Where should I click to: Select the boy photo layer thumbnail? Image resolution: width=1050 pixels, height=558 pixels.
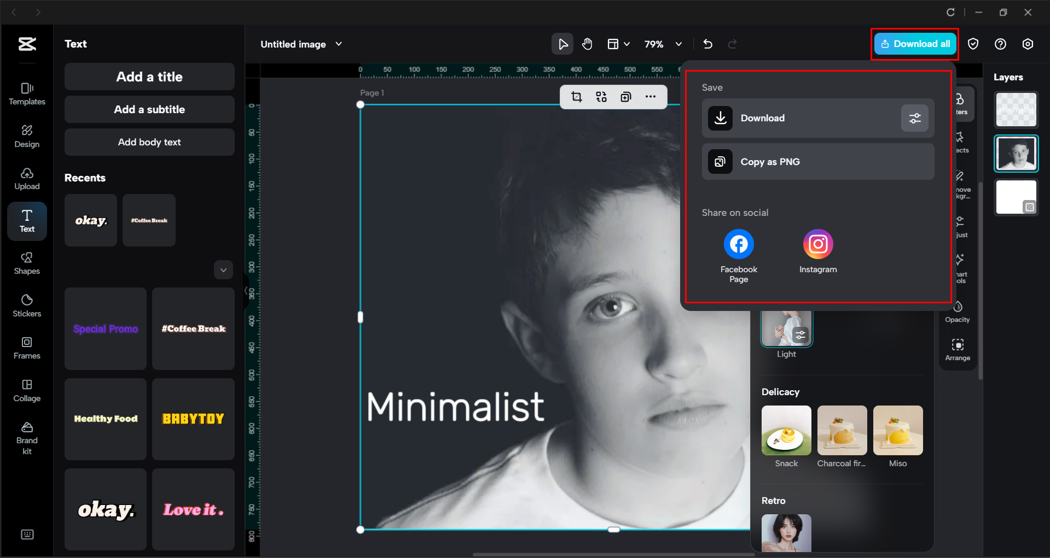point(1016,153)
